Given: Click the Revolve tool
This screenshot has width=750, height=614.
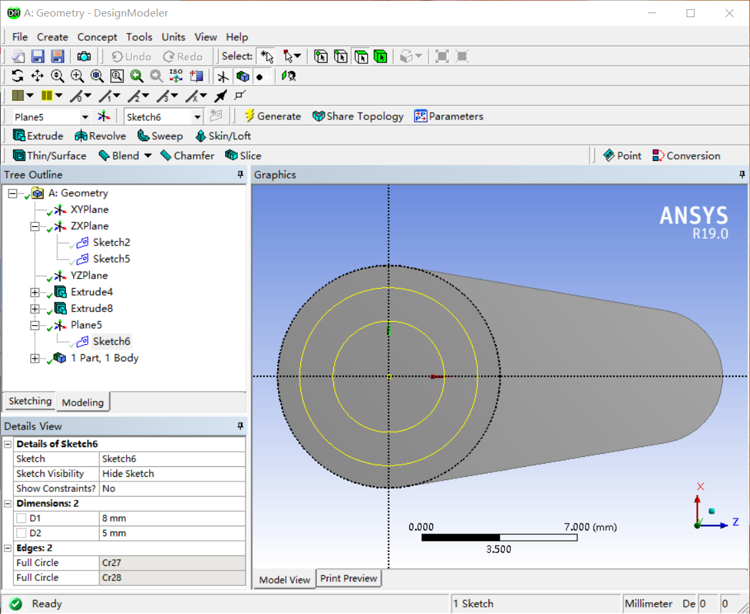Looking at the screenshot, I should (x=100, y=136).
